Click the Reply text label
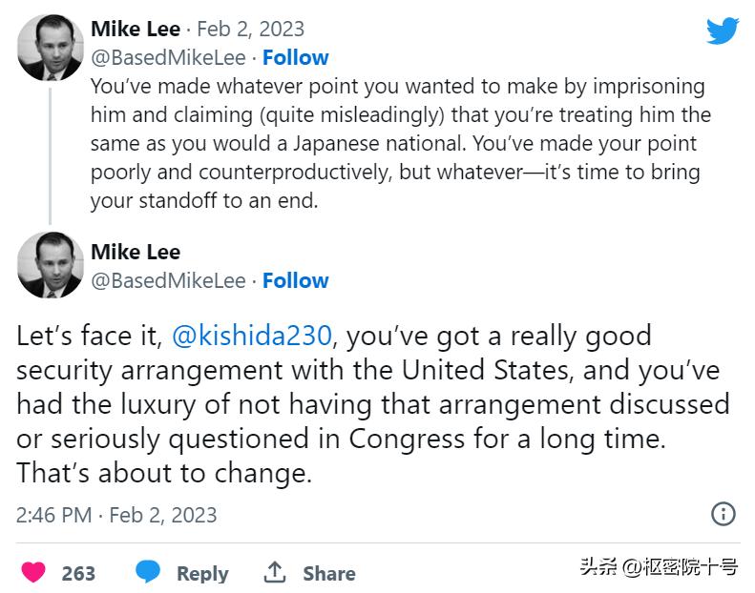This screenshot has width=755, height=593. pos(202,573)
